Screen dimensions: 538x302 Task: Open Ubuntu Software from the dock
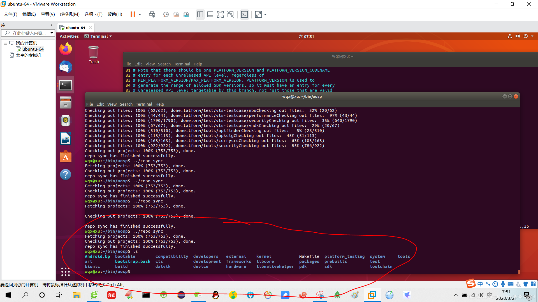click(x=66, y=157)
